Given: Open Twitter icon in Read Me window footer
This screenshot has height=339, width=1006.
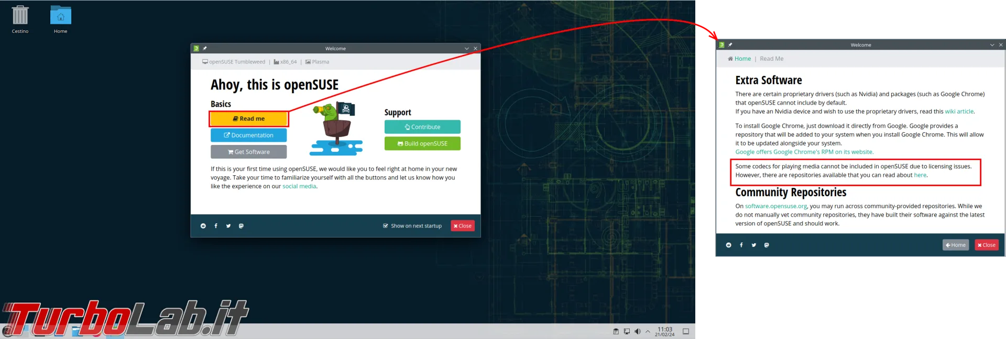Looking at the screenshot, I should click(754, 245).
